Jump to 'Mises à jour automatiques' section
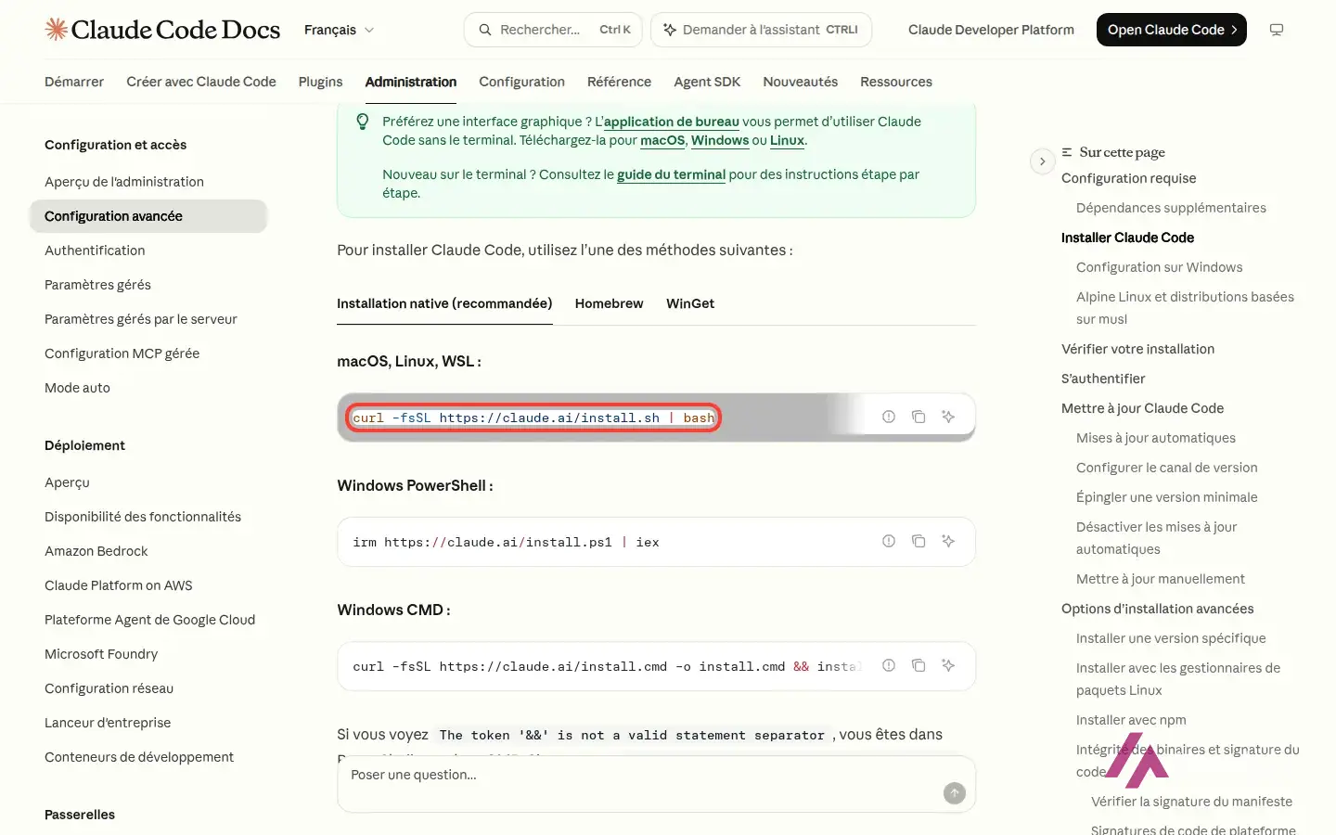Image resolution: width=1336 pixels, height=835 pixels. tap(1156, 438)
